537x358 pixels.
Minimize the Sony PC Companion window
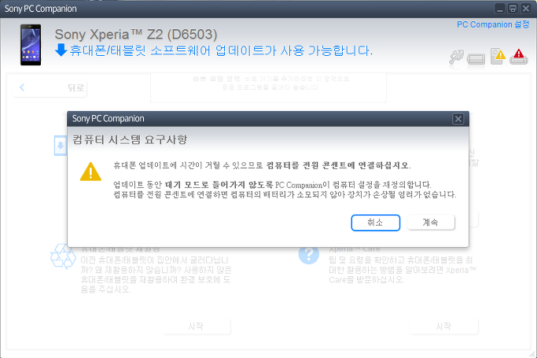[x=500, y=9]
